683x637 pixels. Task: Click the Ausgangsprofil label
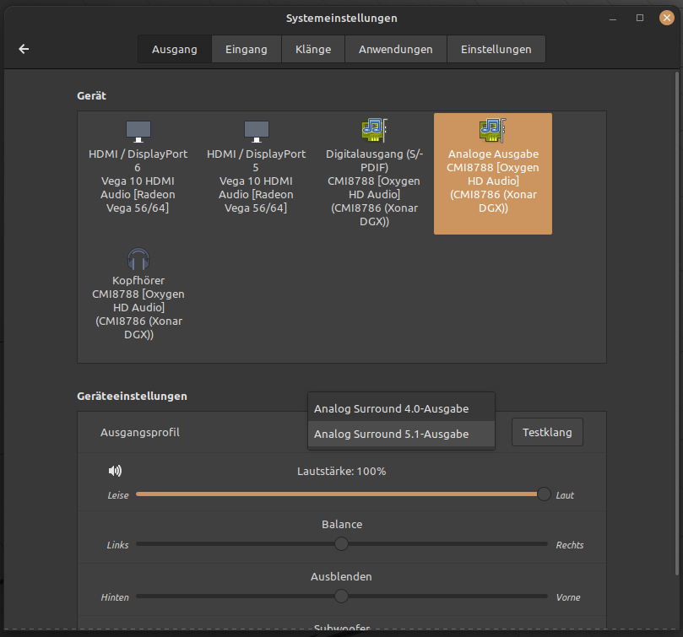[140, 432]
